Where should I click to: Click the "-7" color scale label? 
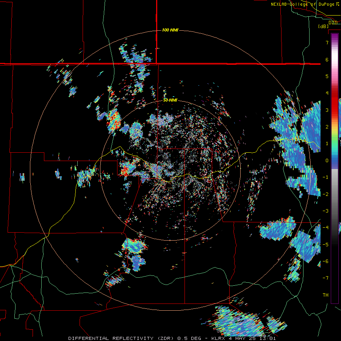(325, 278)
